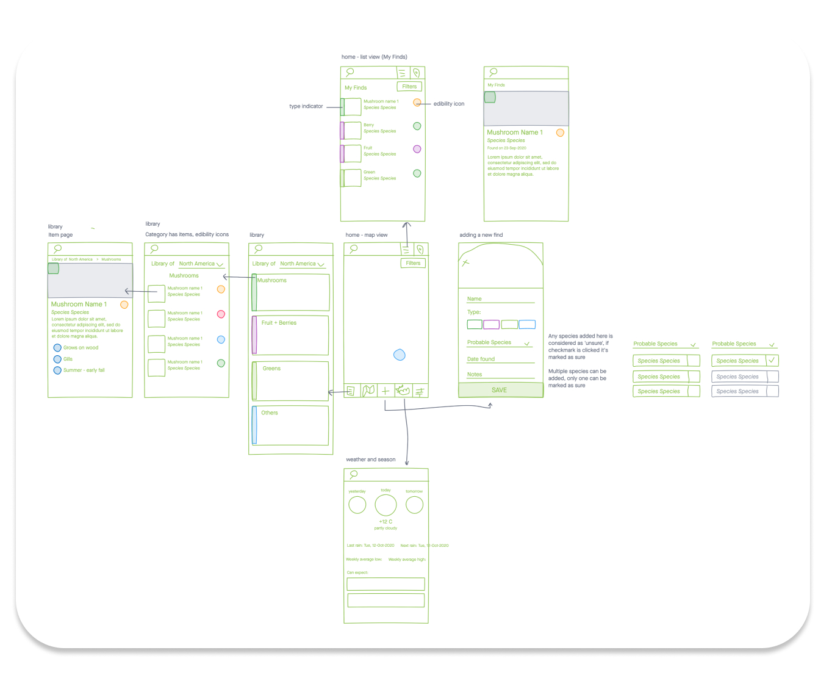Viewport: 832px width, 675px height.
Task: Select the 'Grows on wood' radio circle
Action: pyautogui.click(x=57, y=348)
